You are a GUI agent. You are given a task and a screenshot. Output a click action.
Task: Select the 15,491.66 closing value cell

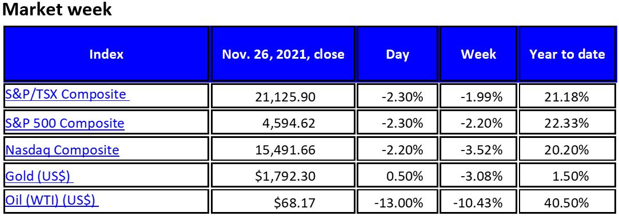pyautogui.click(x=283, y=149)
